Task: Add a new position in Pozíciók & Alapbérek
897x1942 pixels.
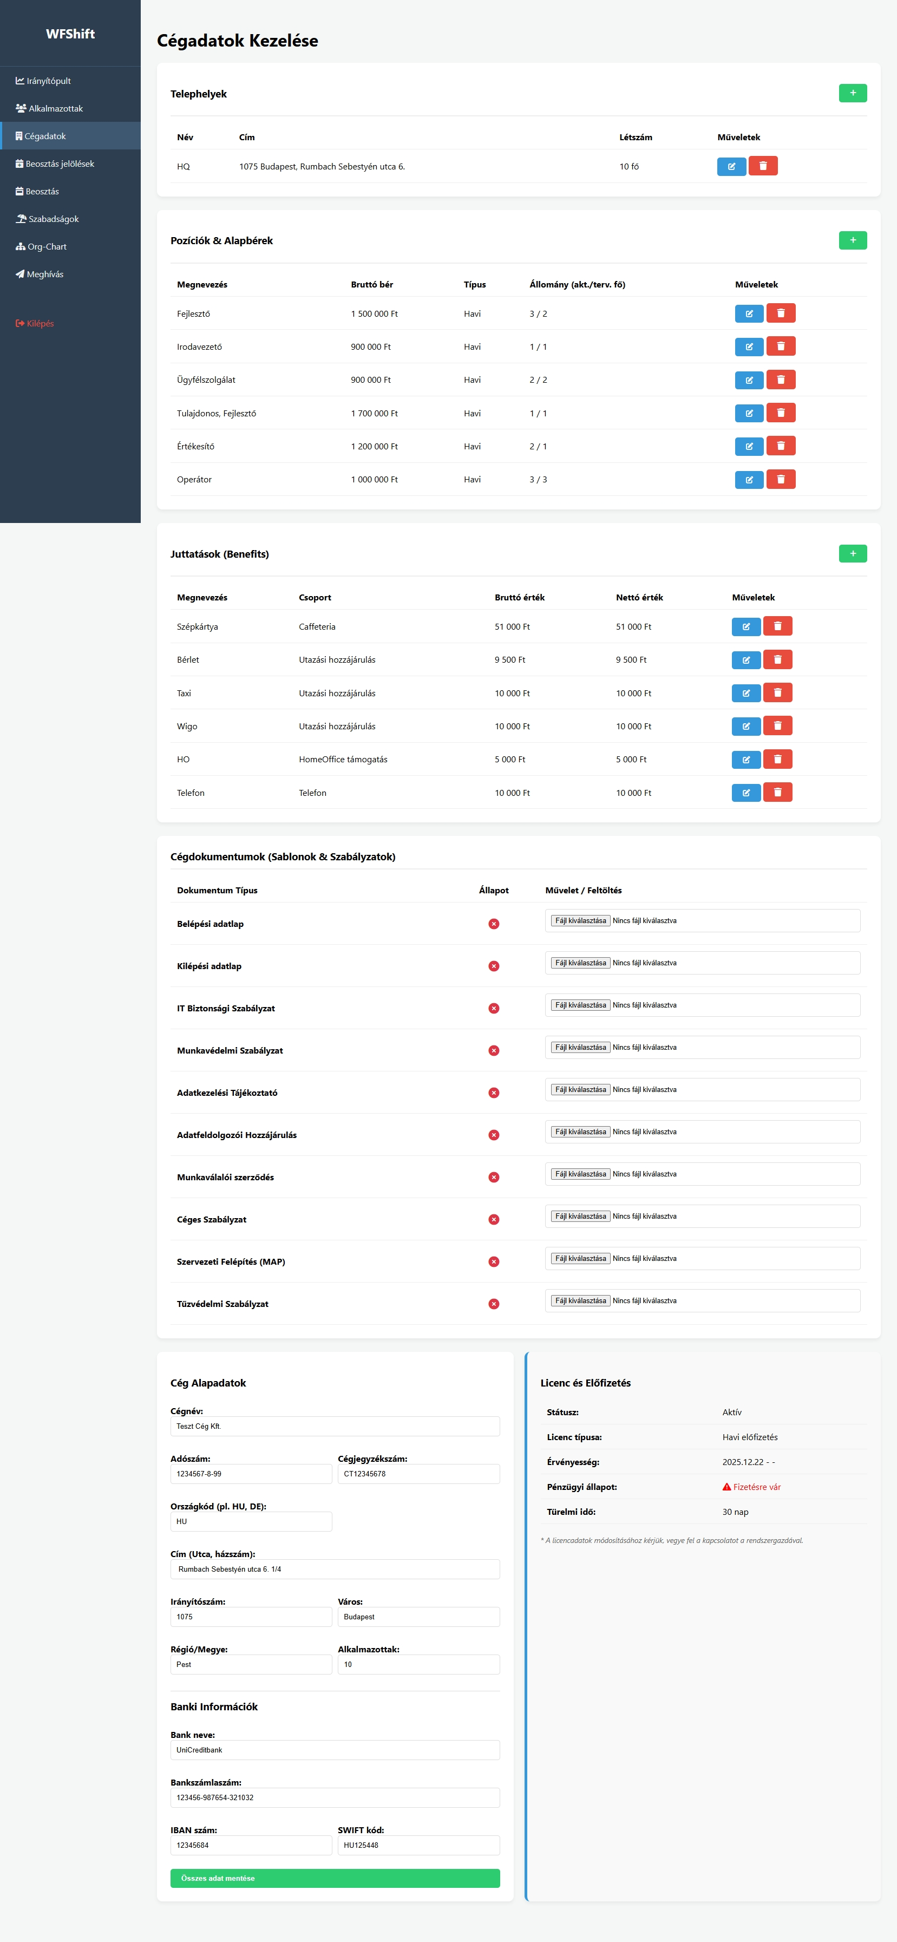Action: click(852, 240)
